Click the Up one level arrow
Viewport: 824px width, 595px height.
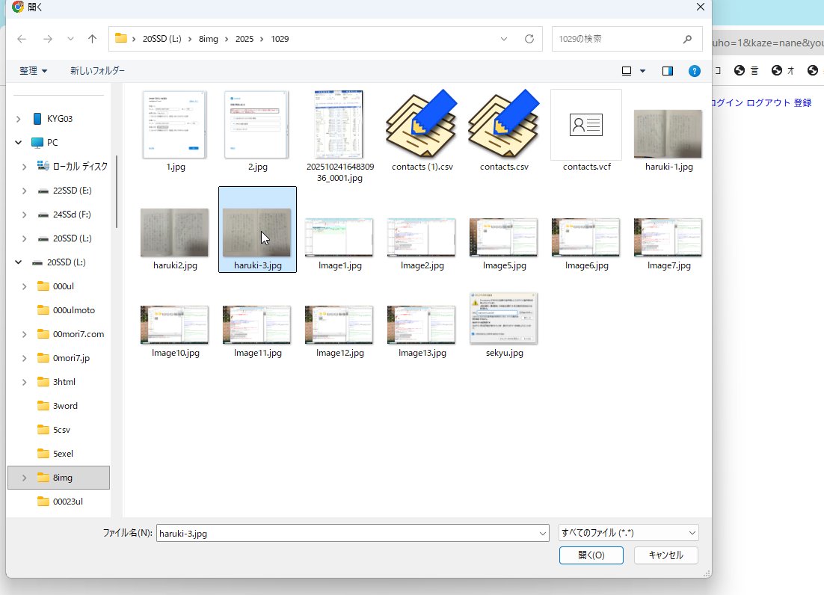pyautogui.click(x=92, y=39)
